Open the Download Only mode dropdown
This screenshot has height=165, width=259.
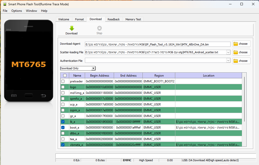[x=93, y=68]
